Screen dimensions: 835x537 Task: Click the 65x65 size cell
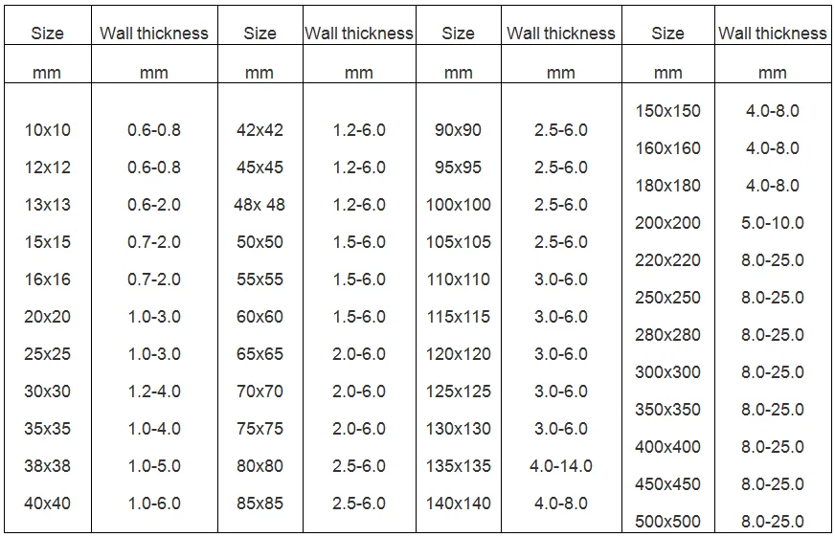pyautogui.click(x=260, y=354)
